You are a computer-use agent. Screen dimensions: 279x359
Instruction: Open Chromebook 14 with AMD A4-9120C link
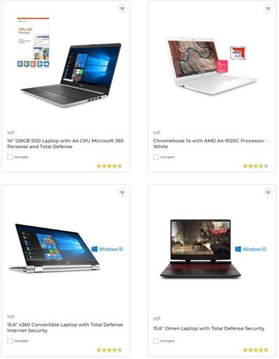[x=210, y=144]
